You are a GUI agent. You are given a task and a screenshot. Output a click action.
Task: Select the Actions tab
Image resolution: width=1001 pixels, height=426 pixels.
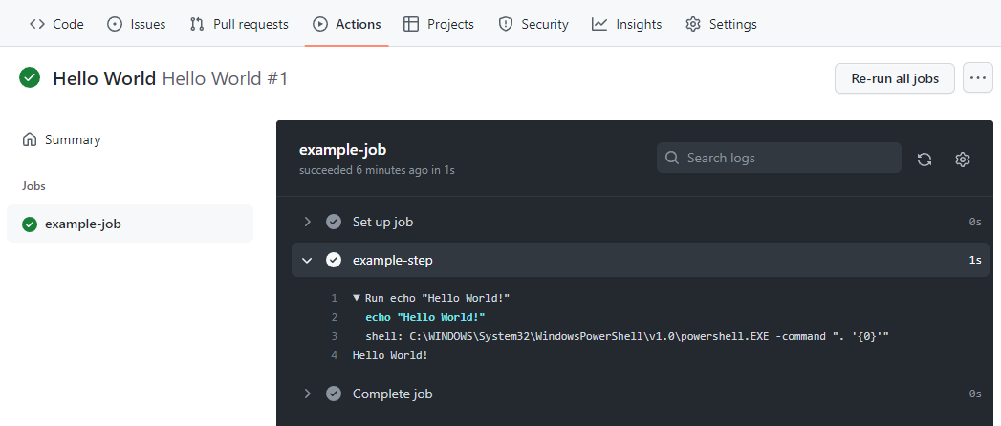[347, 24]
